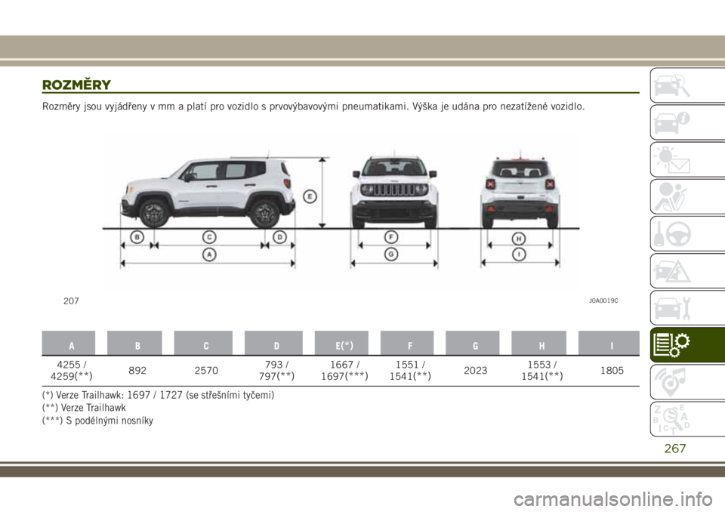Open the car-with-magnifier chapter icon

point(687,85)
